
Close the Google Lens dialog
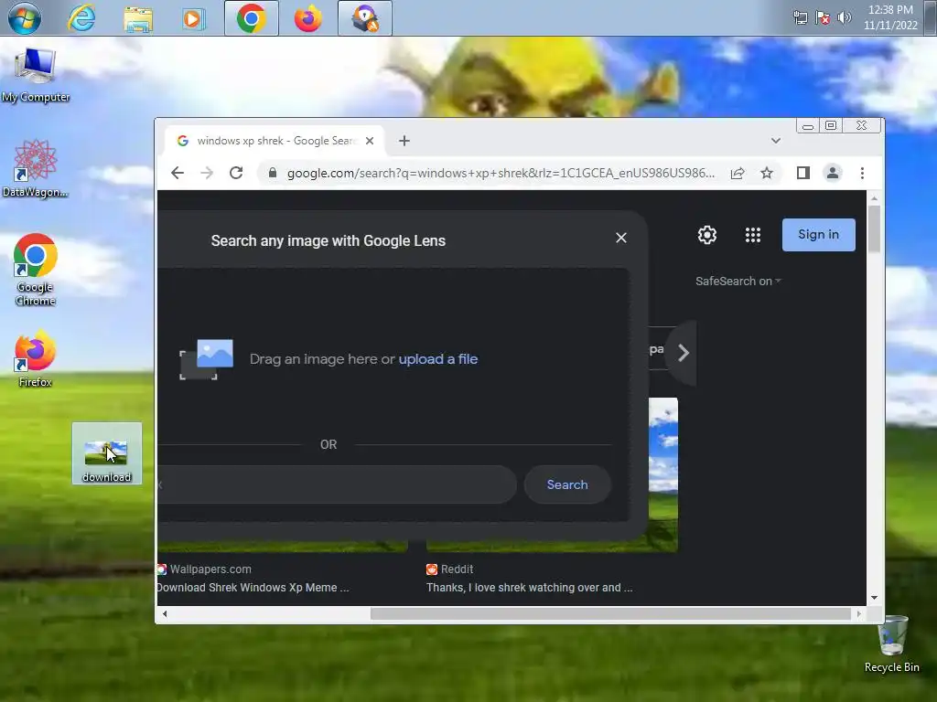point(621,238)
